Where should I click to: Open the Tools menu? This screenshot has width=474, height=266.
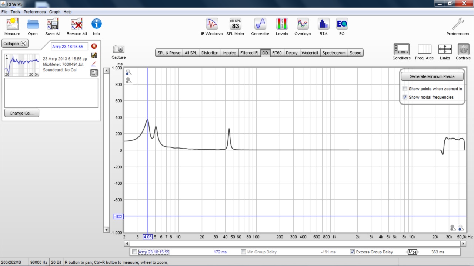click(16, 12)
